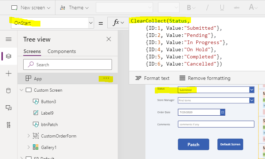Open the Data sources cylinder icon
This screenshot has width=265, height=159.
(8, 91)
